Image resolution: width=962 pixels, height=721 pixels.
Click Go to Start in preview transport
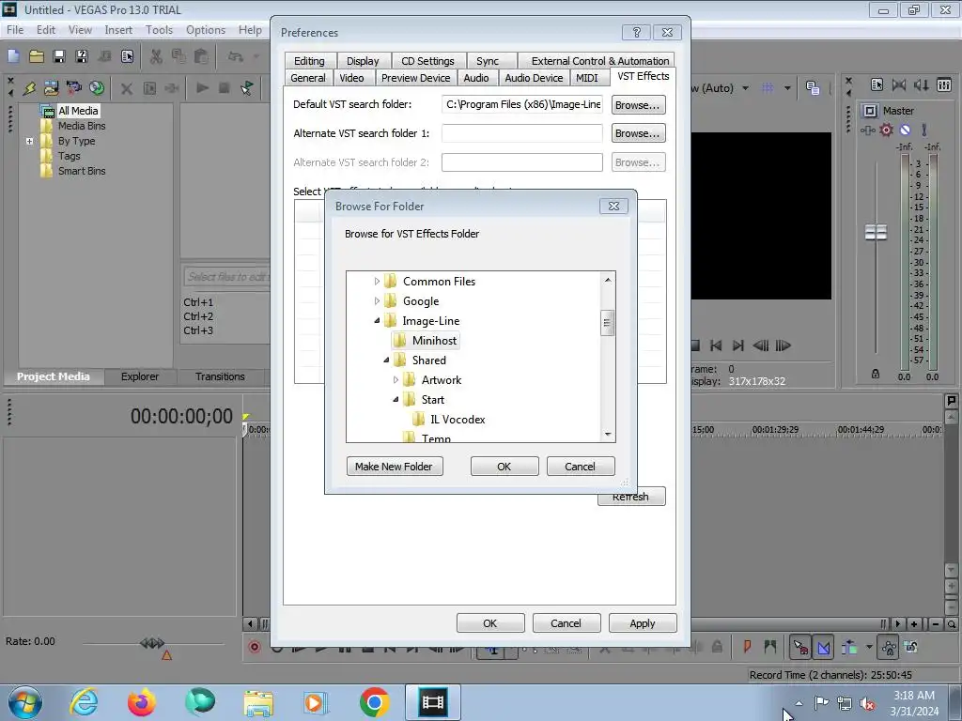click(x=715, y=345)
